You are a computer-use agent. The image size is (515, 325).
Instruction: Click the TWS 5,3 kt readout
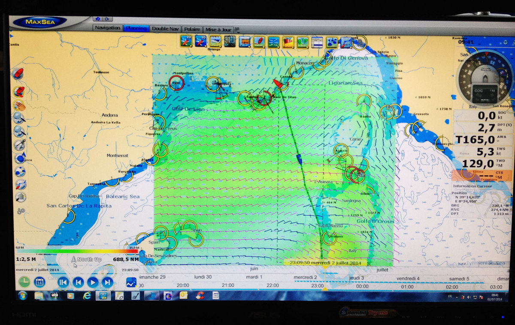(483, 152)
